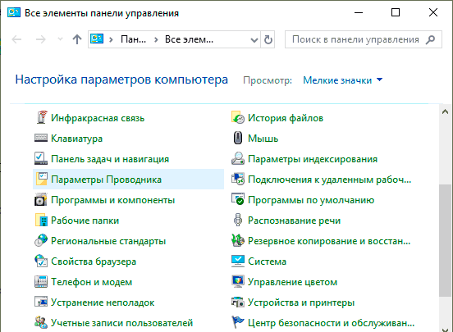Open the Региональные стандарты globe icon
The height and width of the screenshot is (332, 453).
point(41,240)
